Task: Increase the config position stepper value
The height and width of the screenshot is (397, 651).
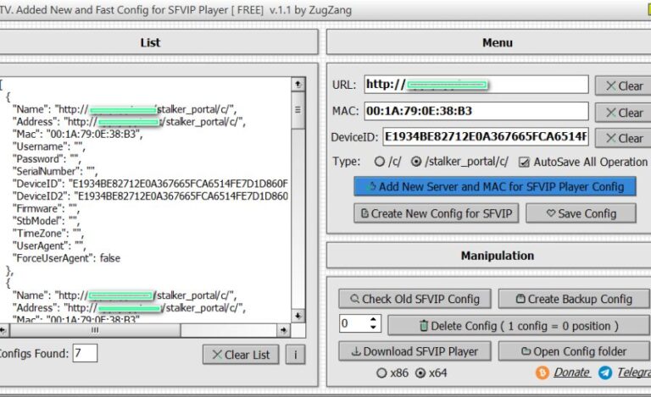Action: click(x=373, y=319)
